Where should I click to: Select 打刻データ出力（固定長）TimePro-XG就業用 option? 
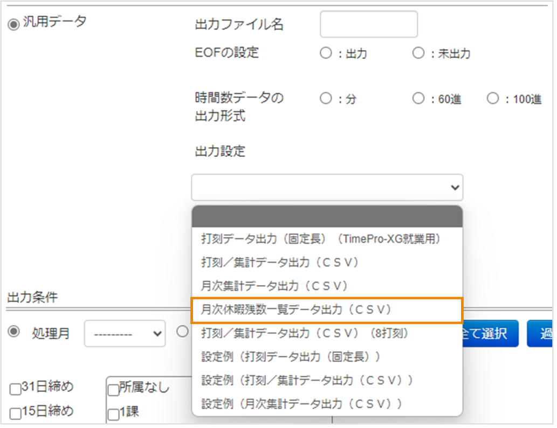pyautogui.click(x=321, y=239)
